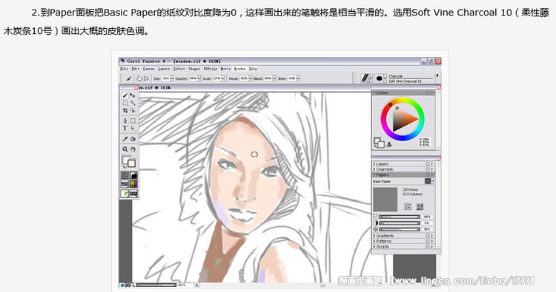Toggle the invert paper button in Papers
556x292 pixels.
tap(408, 206)
